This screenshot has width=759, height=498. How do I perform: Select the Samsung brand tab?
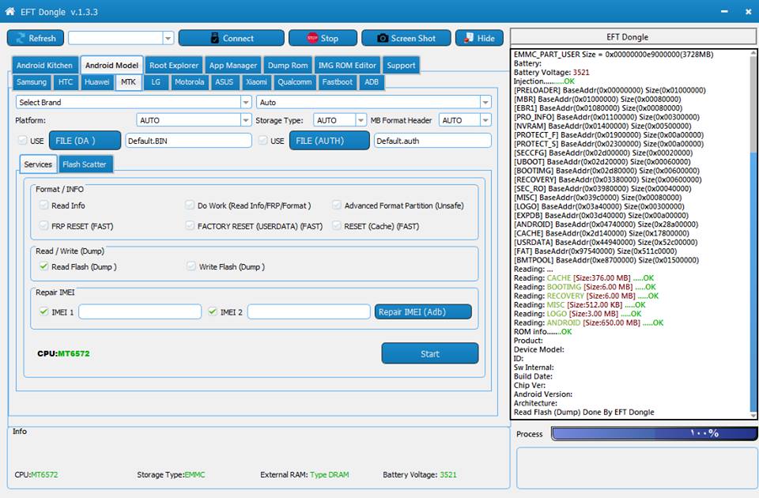pos(32,82)
